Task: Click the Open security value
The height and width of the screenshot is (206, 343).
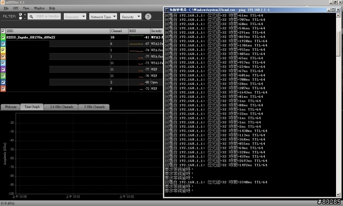Action: (x=154, y=82)
